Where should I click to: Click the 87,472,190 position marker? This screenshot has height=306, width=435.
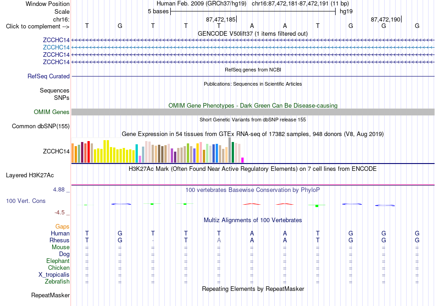click(x=386, y=20)
